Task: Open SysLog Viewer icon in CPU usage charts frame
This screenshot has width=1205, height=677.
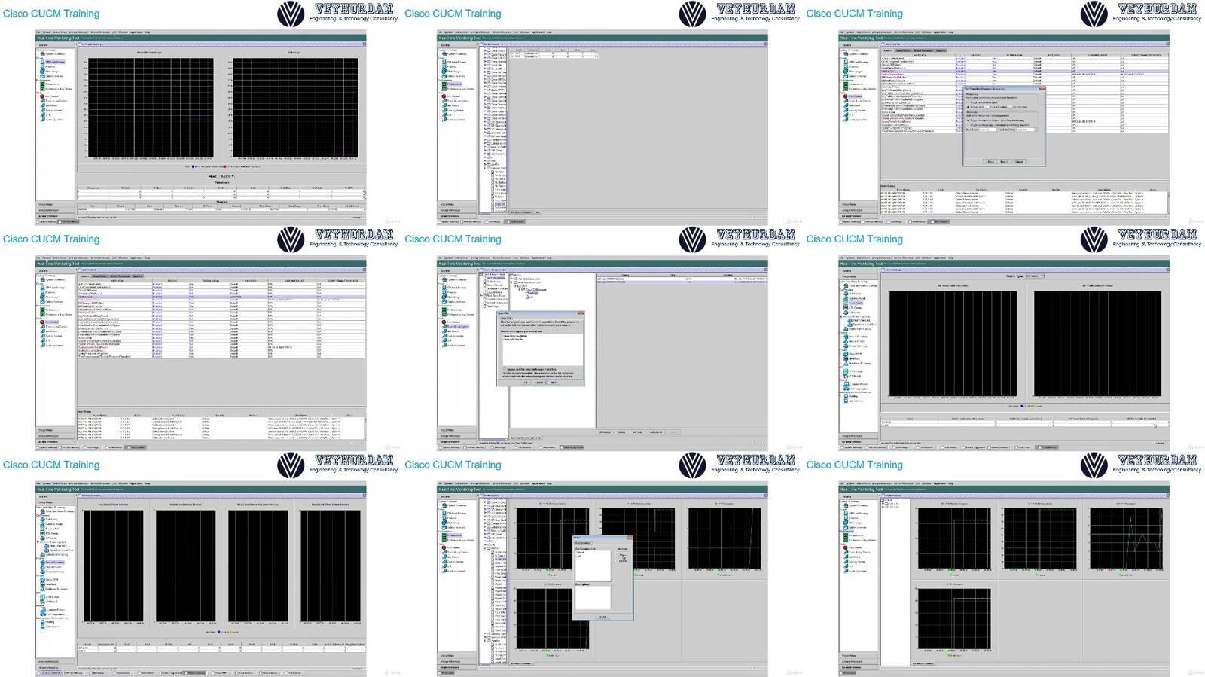Action: (x=43, y=110)
